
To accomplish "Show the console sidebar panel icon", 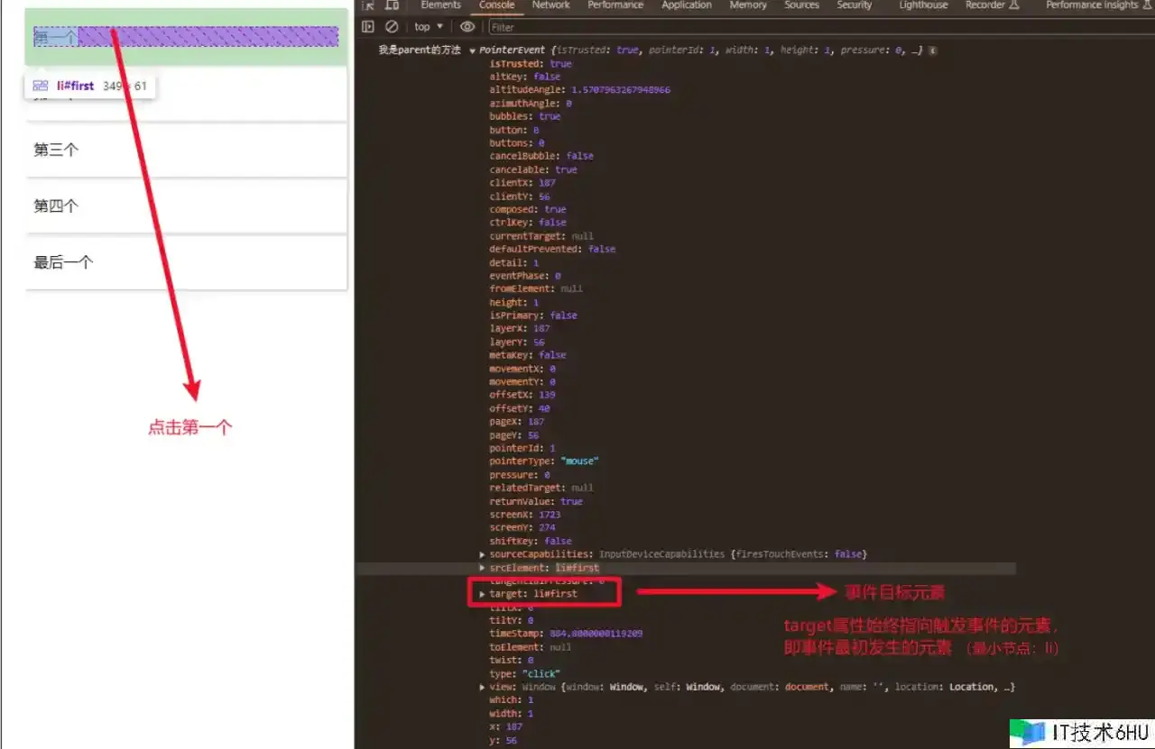I will (367, 27).
